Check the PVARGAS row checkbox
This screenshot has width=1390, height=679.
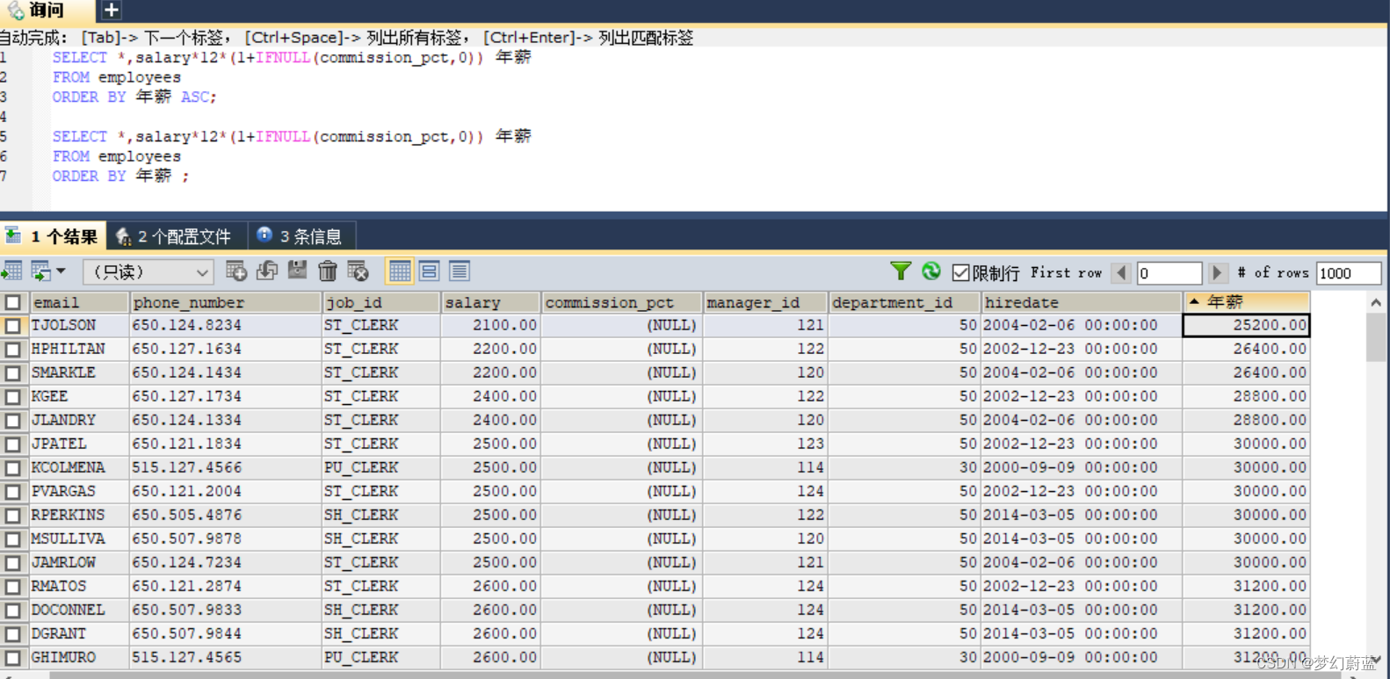coord(13,492)
